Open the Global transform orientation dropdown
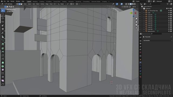Image resolution: width=173 pixels, height=97 pixels. coord(62,4)
